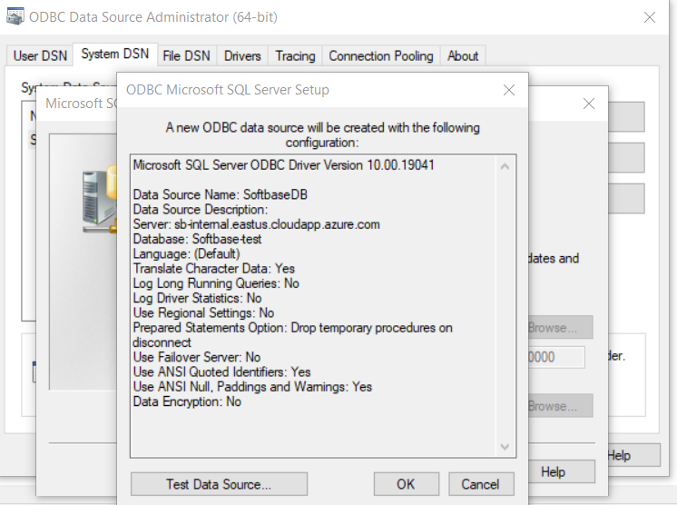The image size is (677, 505).
Task: Click the 'Data Source Name: SoftbaseDB' line
Action: (x=221, y=195)
